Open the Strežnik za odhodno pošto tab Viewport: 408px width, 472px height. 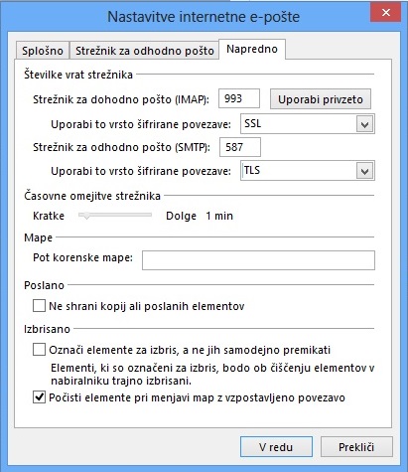click(145, 51)
